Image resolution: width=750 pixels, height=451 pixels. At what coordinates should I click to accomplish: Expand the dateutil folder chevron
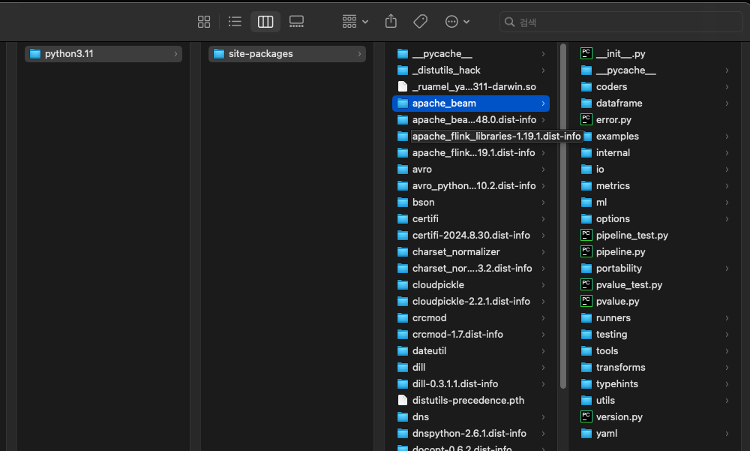[543, 351]
